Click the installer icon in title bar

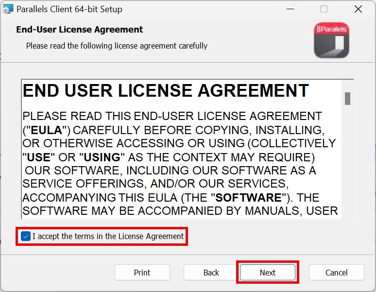(x=8, y=9)
